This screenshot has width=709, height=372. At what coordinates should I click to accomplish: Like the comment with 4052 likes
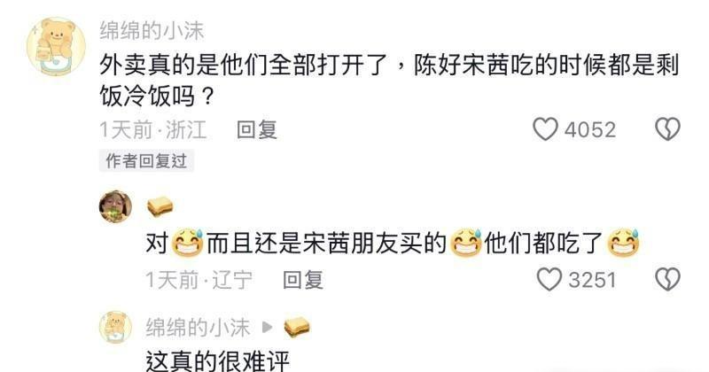pyautogui.click(x=545, y=129)
